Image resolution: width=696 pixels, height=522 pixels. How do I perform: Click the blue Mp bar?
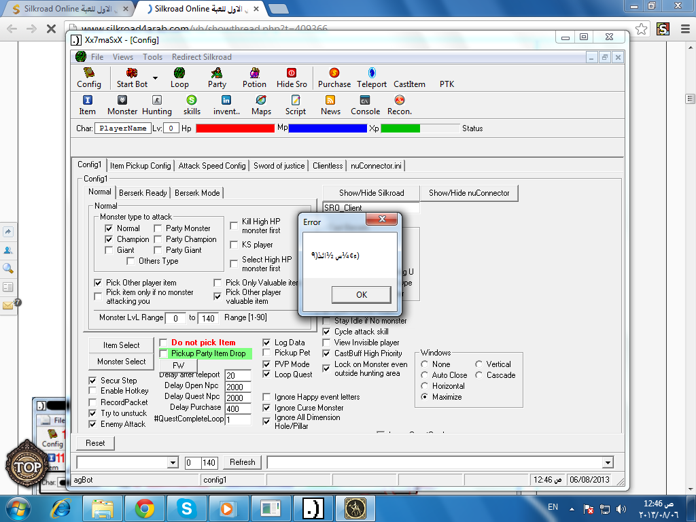coord(328,128)
